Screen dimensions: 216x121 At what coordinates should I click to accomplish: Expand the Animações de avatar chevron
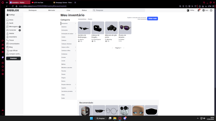pyautogui.click(x=76, y=34)
